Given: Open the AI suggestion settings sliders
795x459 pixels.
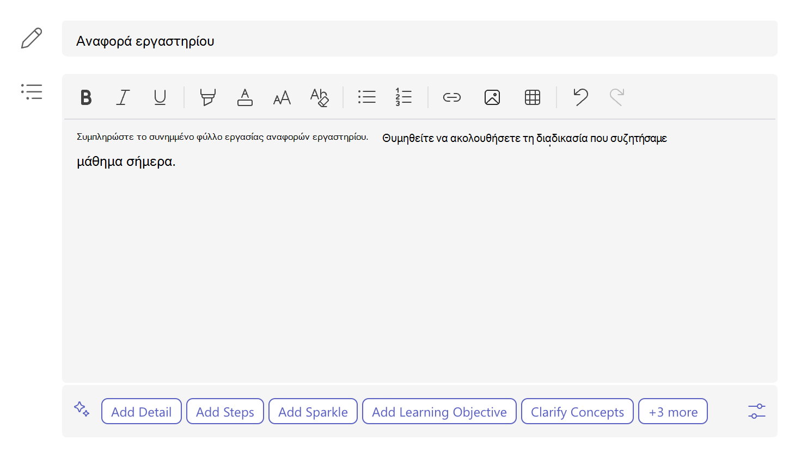Looking at the screenshot, I should [757, 411].
